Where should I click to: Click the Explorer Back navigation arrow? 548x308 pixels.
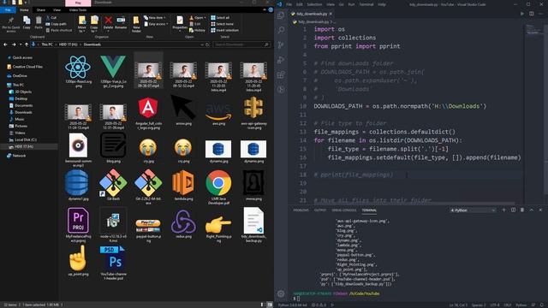[5, 44]
